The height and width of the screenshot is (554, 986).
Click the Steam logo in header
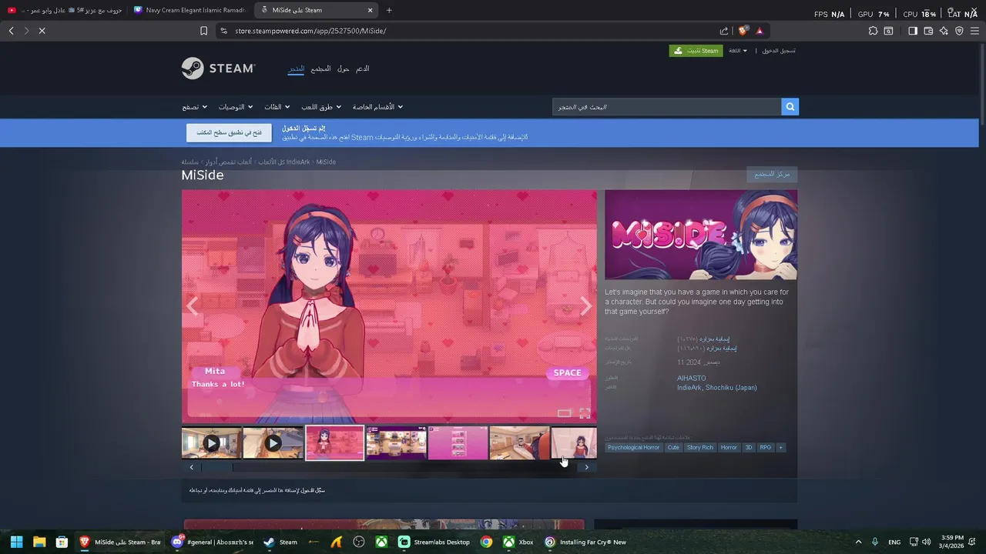[x=218, y=68]
